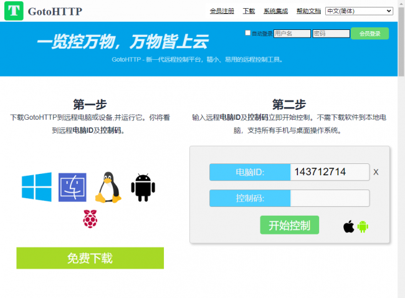Screen dimensions: 405x298
Task: Select the Windows platform icon
Action: tap(36, 187)
